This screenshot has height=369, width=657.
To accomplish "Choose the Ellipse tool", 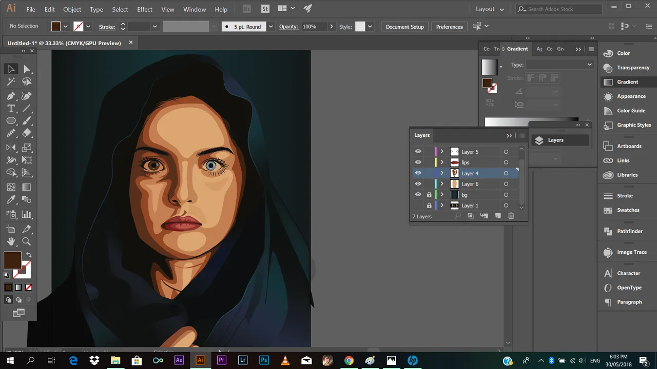I will pos(11,121).
